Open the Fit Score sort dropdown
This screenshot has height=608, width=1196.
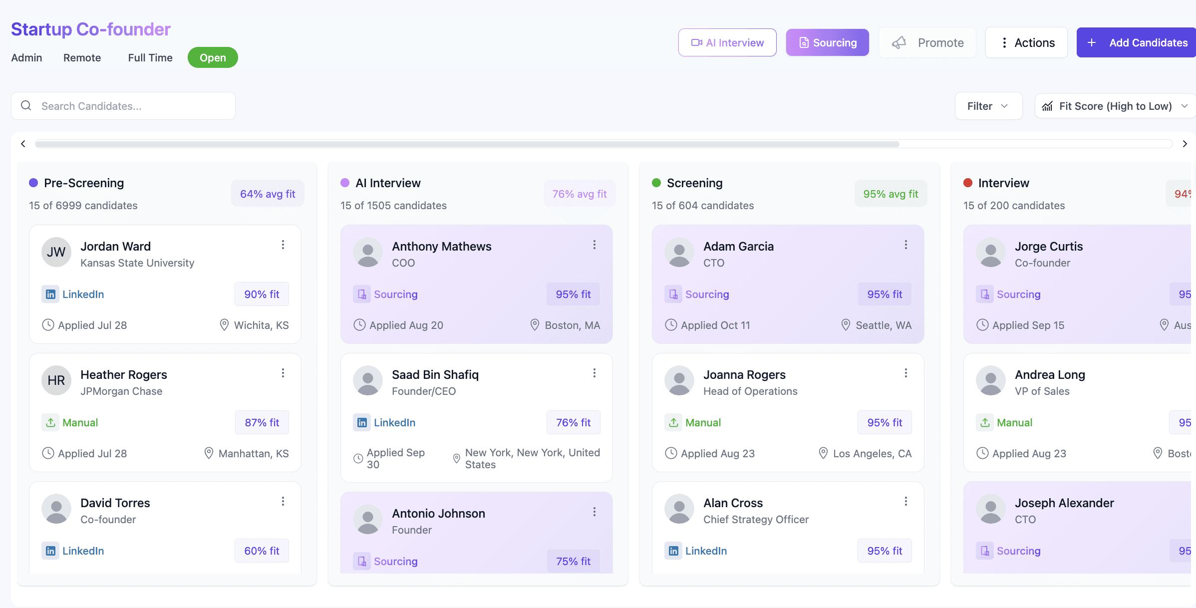point(1114,106)
